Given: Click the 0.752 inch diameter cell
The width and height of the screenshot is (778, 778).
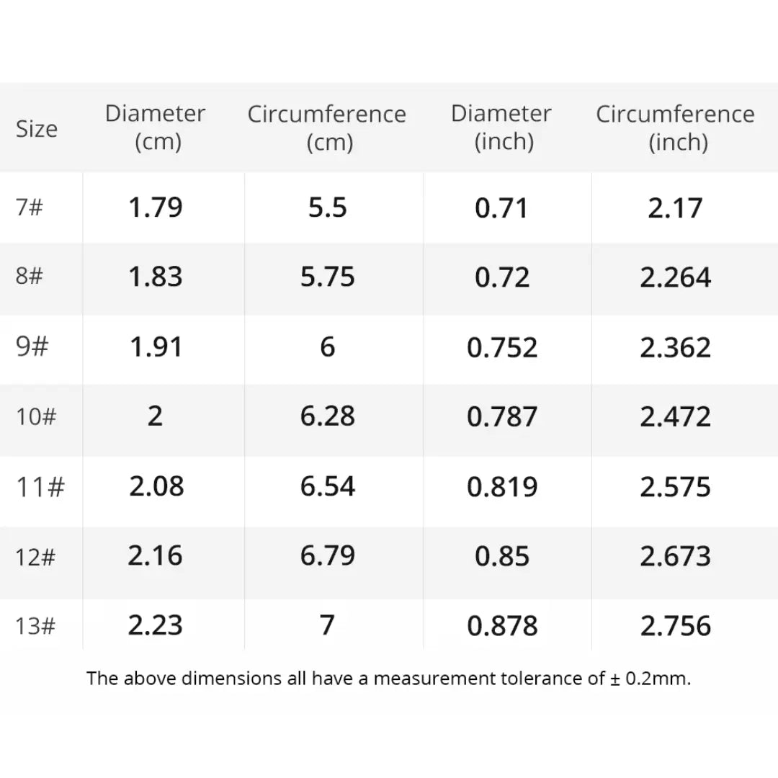Looking at the screenshot, I should pyautogui.click(x=502, y=347).
